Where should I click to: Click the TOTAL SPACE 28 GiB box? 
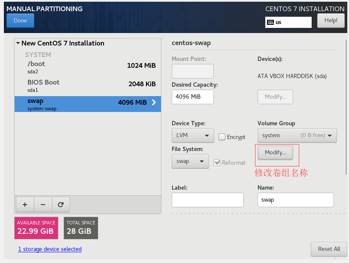click(x=81, y=228)
